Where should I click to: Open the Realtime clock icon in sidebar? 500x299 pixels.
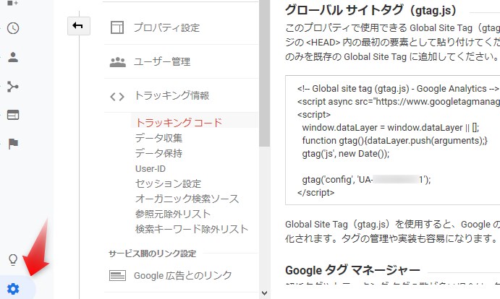click(13, 28)
